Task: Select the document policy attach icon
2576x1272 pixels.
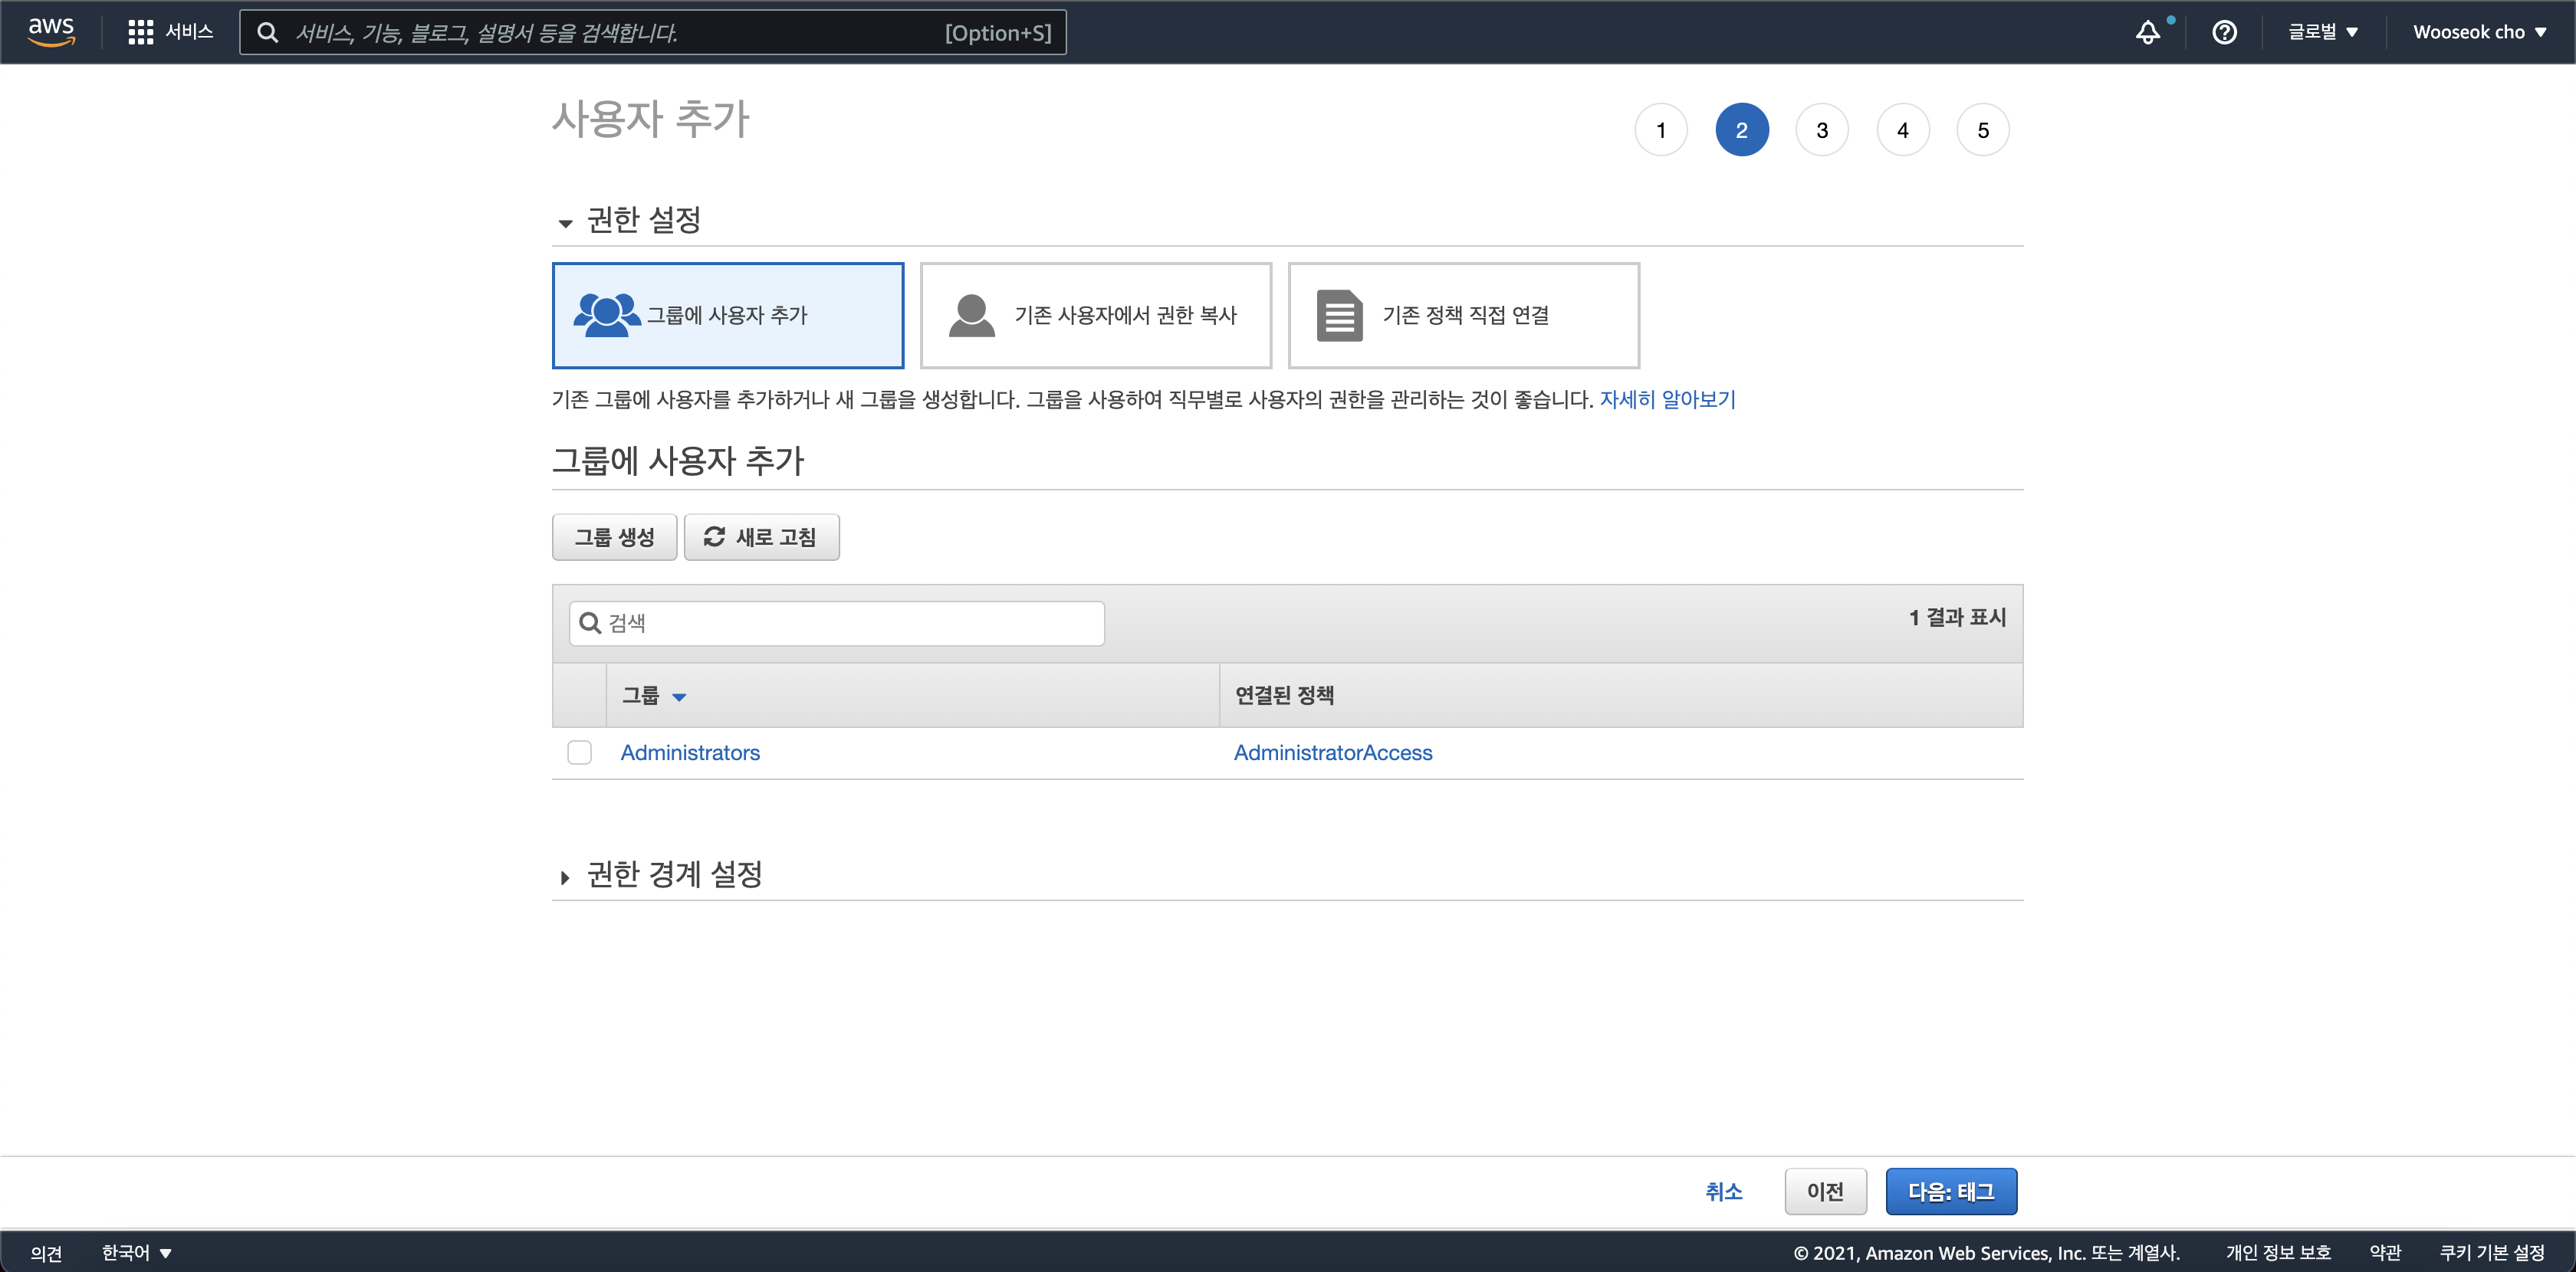Action: click(x=1339, y=315)
